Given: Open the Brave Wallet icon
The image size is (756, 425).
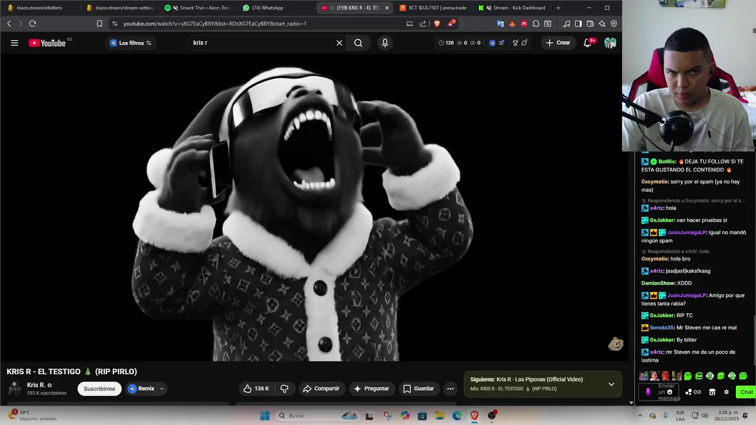Looking at the screenshot, I should (x=590, y=24).
